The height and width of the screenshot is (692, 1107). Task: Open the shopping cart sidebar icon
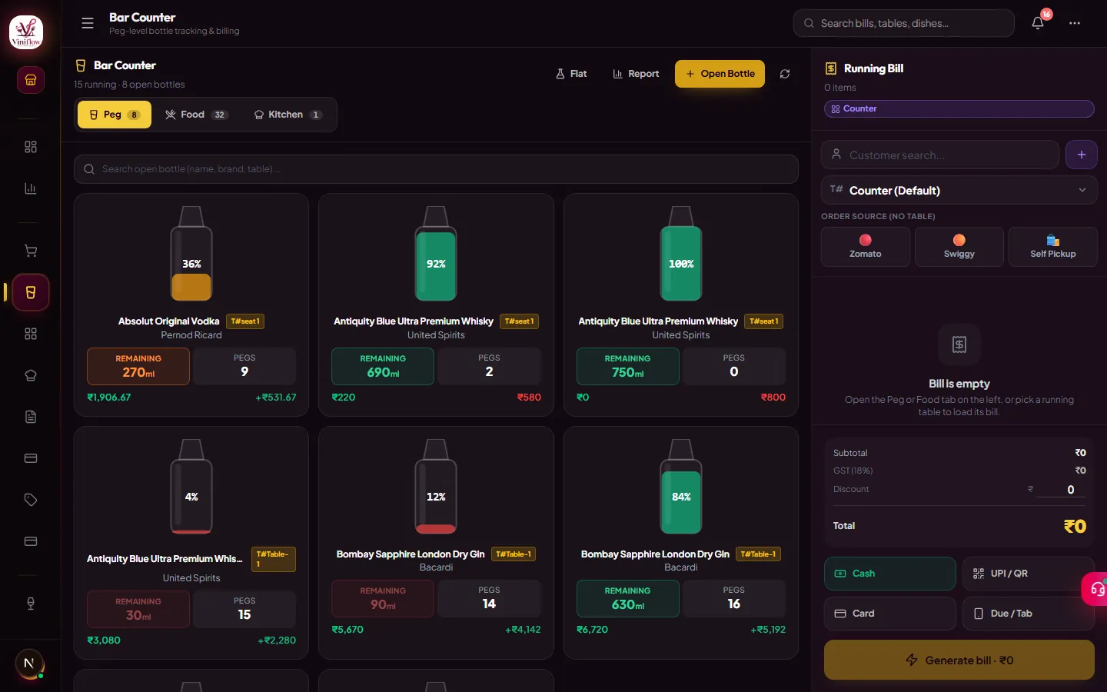[31, 251]
